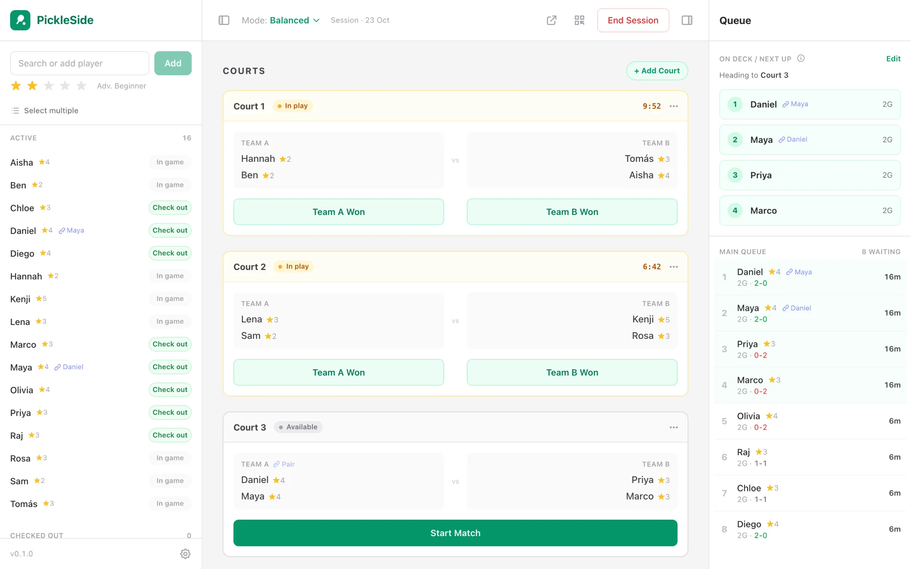Check out Olivia from active list

[170, 390]
